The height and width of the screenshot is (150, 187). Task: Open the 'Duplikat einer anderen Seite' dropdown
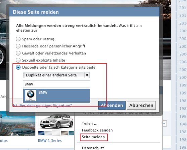[x=56, y=75]
